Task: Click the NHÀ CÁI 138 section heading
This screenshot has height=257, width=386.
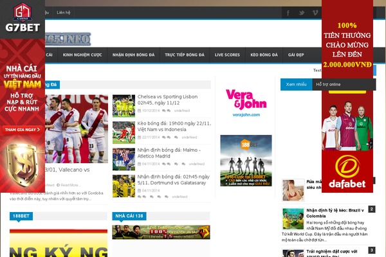Action: pyautogui.click(x=129, y=216)
